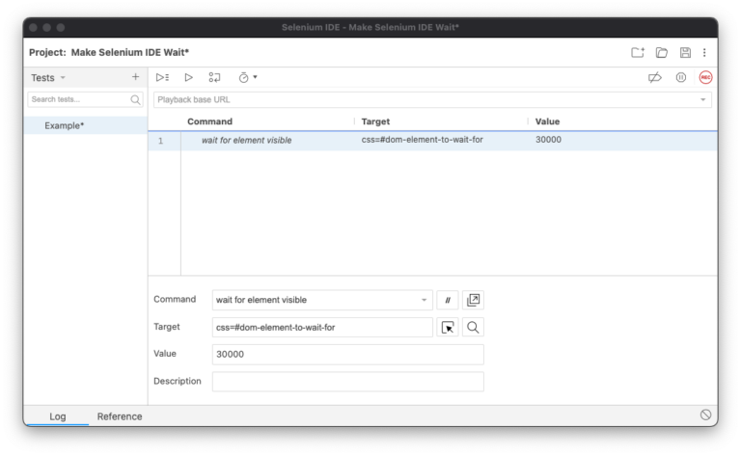Toggle the disable breakpoints icon
The image size is (741, 455).
click(655, 77)
